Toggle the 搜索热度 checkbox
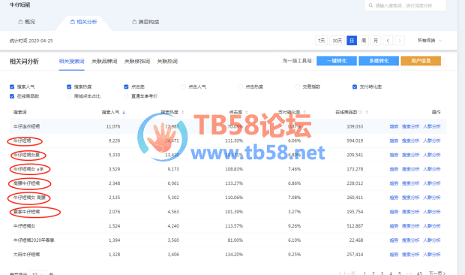 (x=69, y=86)
